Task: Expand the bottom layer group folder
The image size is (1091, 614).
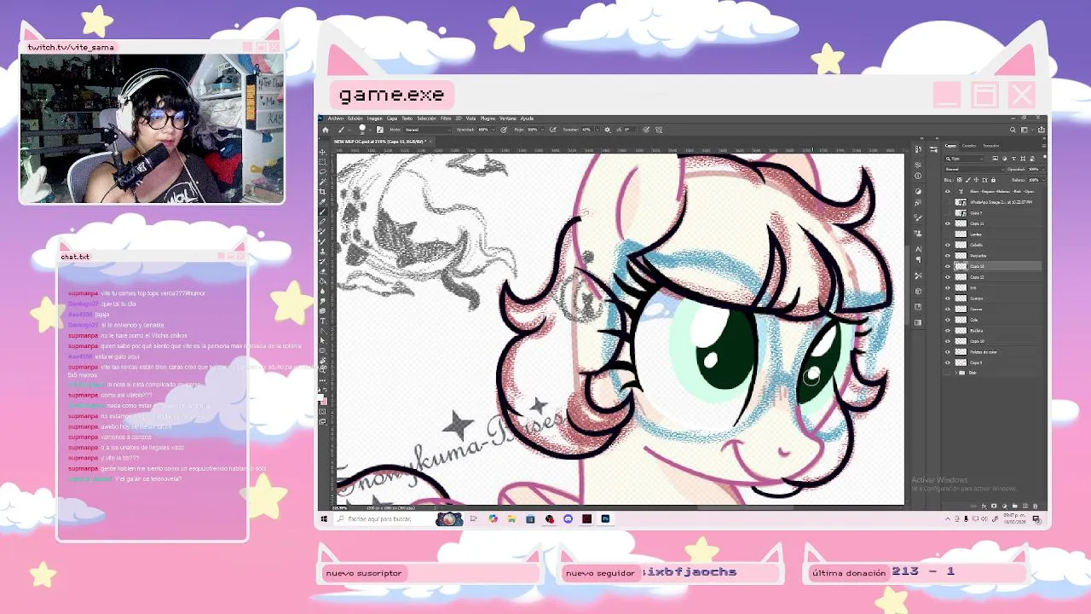Action: coord(955,373)
